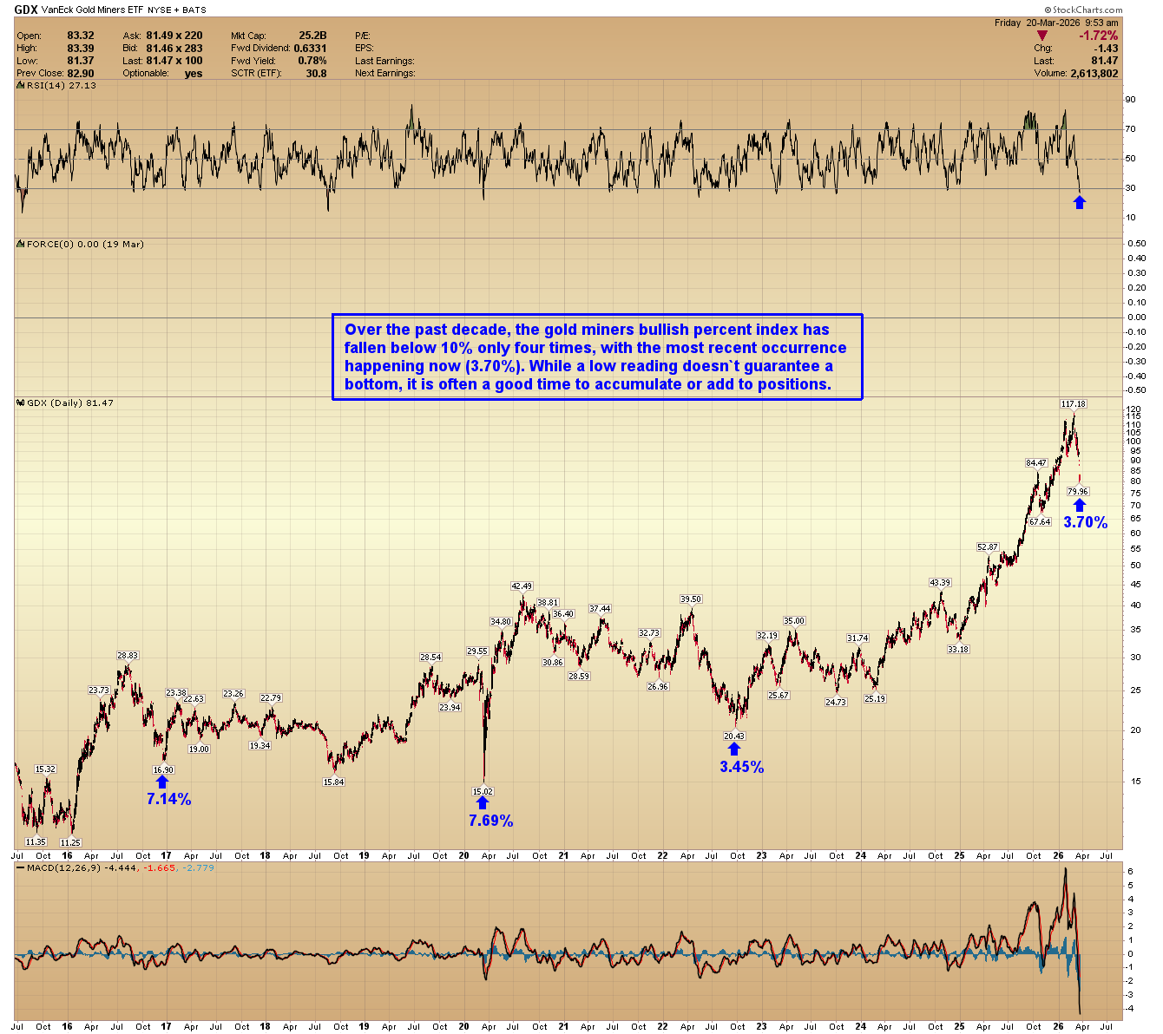Click the legend marker beside FORCE(0)
The image size is (1163, 1034).
[20, 245]
